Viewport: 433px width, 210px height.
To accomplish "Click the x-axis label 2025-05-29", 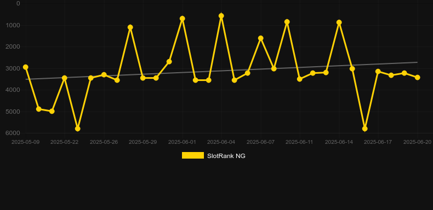I will pos(143,142).
